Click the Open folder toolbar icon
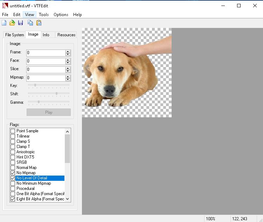This screenshot has height=222, width=263. pos(12,23)
